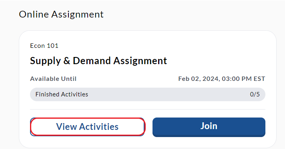Click the word Demand in the title
The image size is (285, 149).
pos(92,61)
